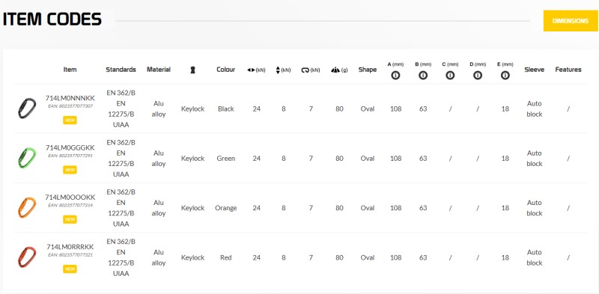Click Auto block in the Green row
The image size is (599, 294).
[535, 159]
